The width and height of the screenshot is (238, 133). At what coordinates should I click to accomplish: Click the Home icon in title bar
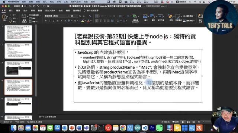[x=30, y=6]
